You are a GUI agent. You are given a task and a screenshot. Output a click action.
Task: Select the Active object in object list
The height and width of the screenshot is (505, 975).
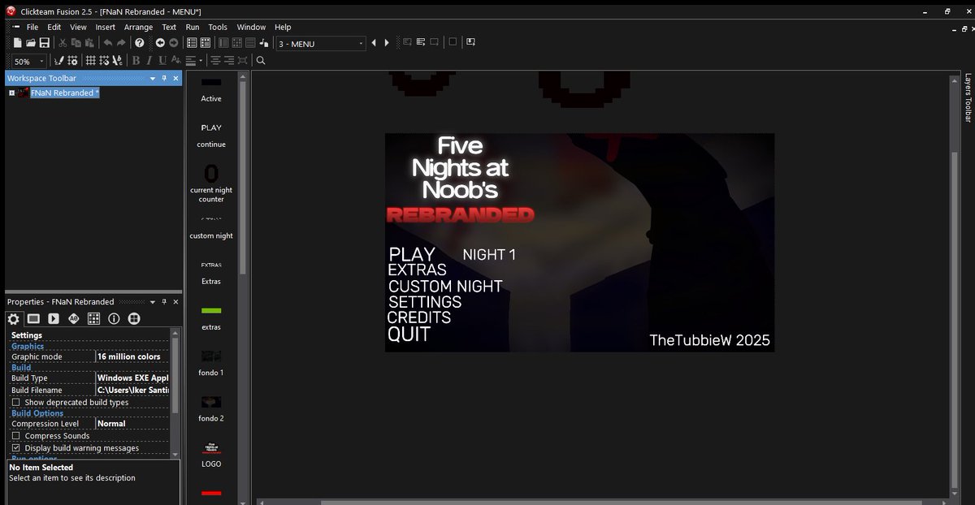[211, 89]
